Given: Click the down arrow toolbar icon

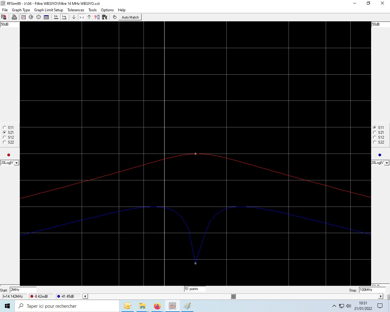Looking at the screenshot, I should [x=74, y=17].
